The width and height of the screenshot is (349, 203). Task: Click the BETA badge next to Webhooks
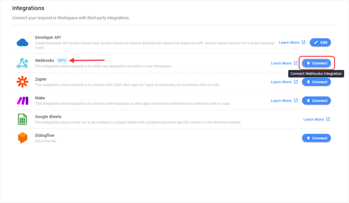click(62, 60)
